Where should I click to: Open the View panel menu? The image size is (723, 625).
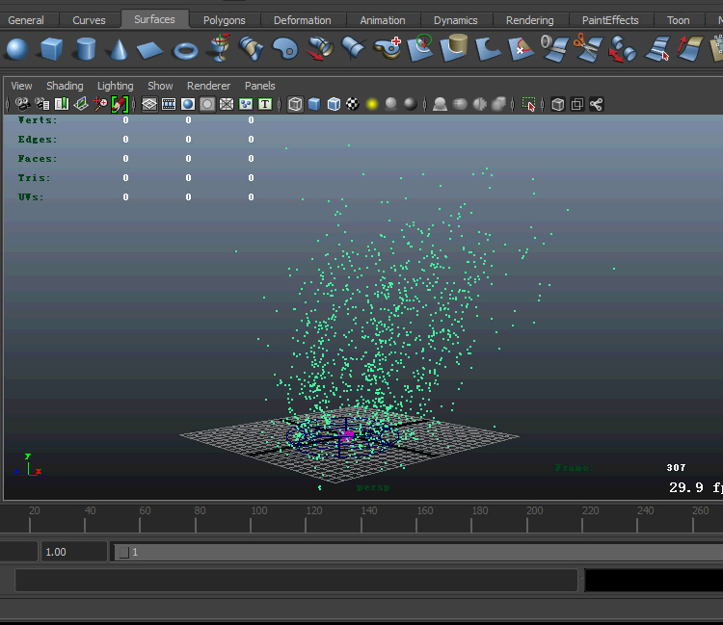tap(21, 86)
